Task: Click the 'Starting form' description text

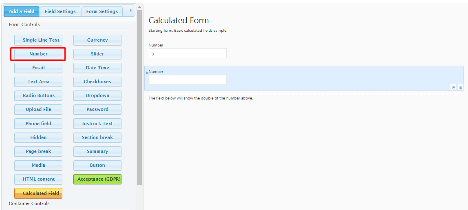Action: click(x=188, y=31)
